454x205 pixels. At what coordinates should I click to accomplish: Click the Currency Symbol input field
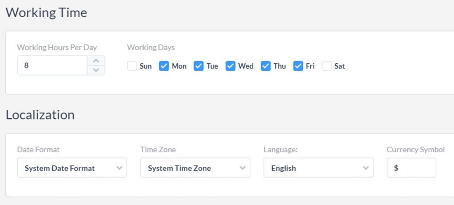pos(411,168)
